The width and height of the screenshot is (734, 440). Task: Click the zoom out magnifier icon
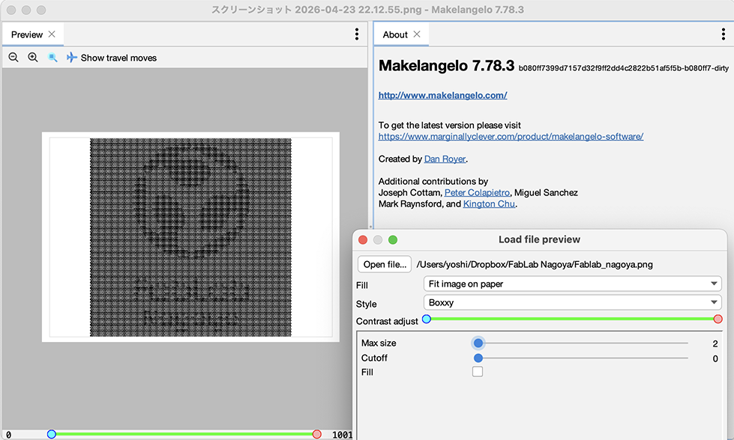13,58
